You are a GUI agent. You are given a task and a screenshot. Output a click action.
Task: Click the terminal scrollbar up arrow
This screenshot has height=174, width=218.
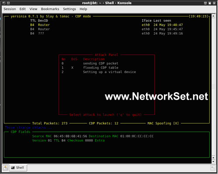pyautogui.click(x=213, y=16)
